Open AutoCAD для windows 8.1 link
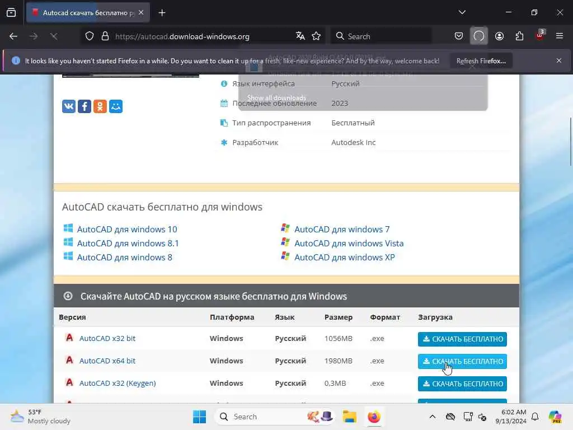The height and width of the screenshot is (430, 573). 128,243
